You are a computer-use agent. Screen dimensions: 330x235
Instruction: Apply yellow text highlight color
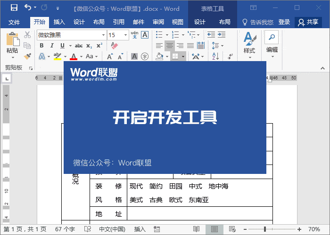(57, 56)
